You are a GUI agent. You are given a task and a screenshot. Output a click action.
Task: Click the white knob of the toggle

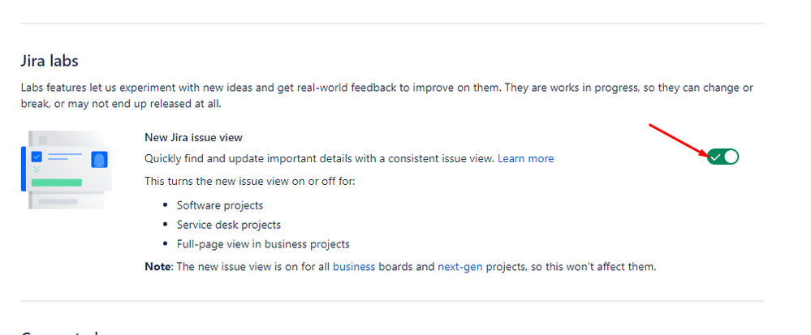(x=731, y=157)
